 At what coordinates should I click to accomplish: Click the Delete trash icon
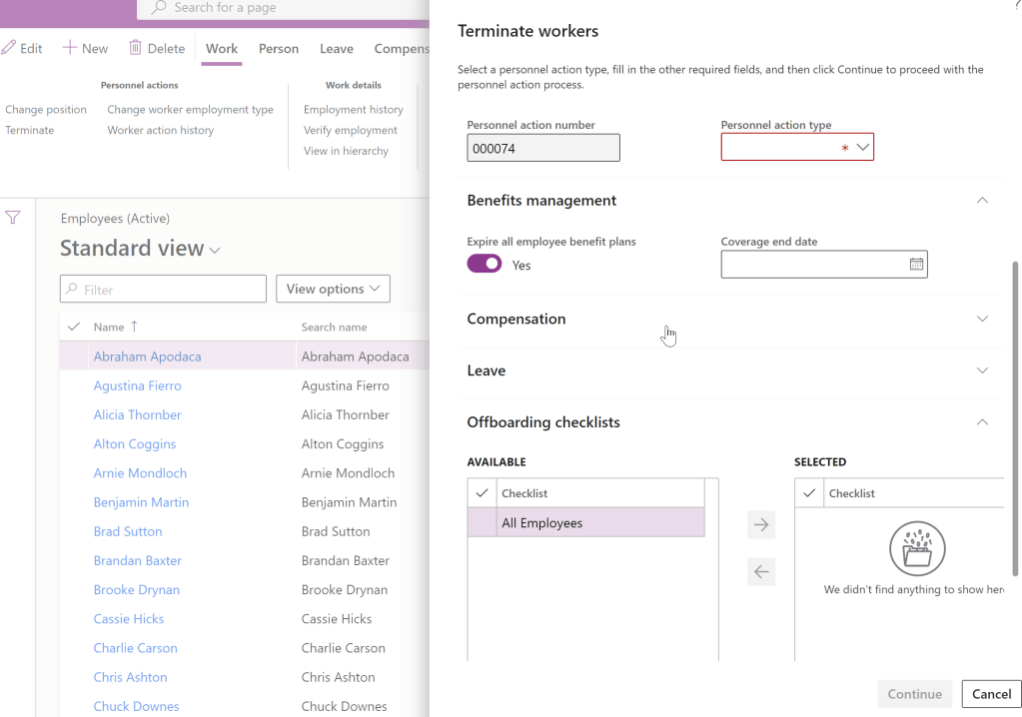coord(136,48)
